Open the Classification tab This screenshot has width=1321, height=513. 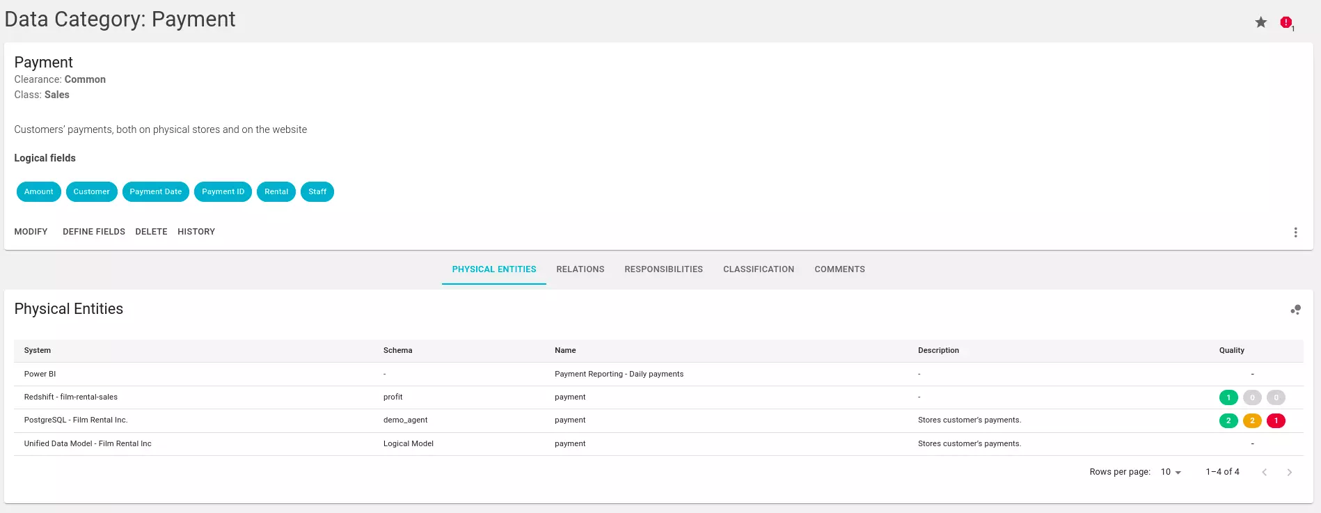(x=759, y=269)
